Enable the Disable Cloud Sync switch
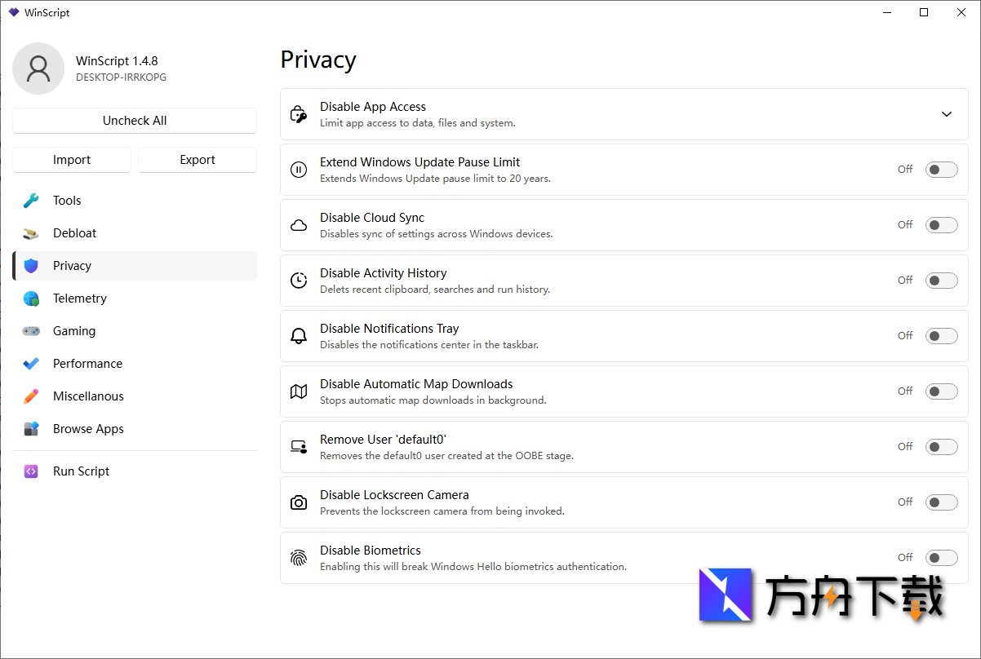Viewport: 981px width, 659px height. tap(941, 225)
